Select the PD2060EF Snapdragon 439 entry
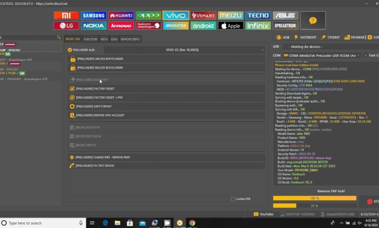 [x=24, y=79]
